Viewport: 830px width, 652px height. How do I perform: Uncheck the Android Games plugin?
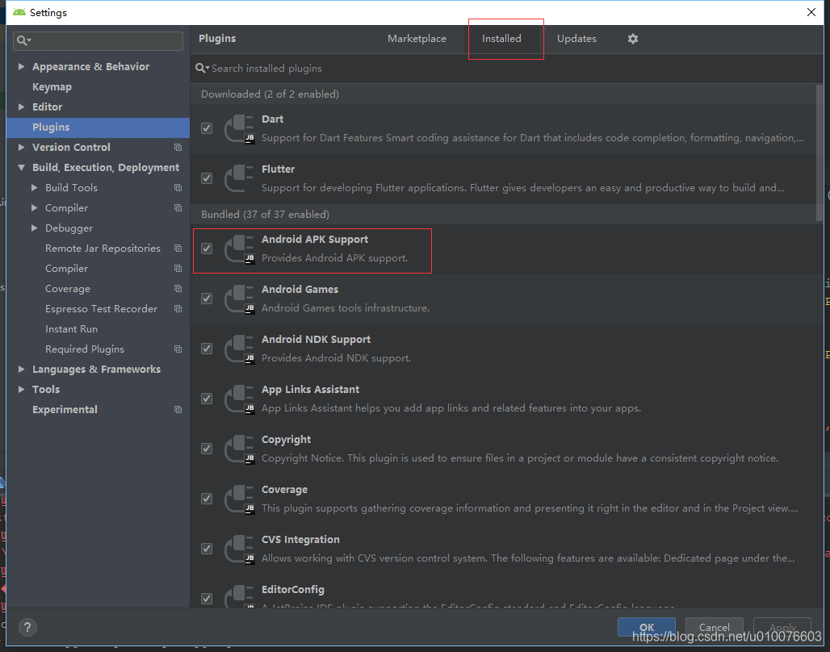[x=207, y=299]
